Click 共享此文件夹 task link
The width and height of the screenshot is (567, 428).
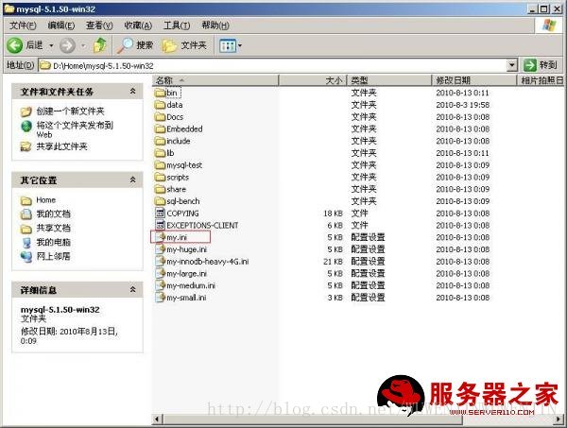[61, 146]
